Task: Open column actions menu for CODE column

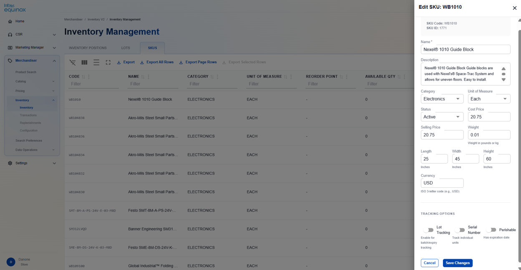Action: point(89,77)
